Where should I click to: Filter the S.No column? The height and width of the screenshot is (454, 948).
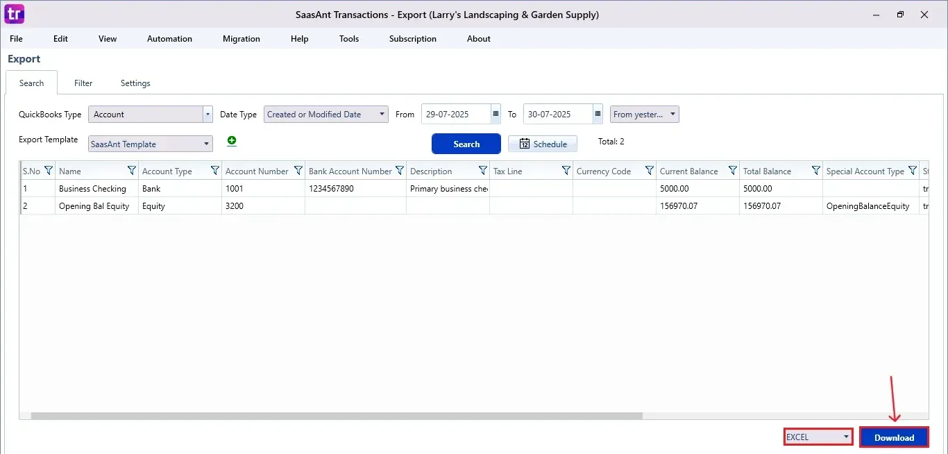coord(49,171)
